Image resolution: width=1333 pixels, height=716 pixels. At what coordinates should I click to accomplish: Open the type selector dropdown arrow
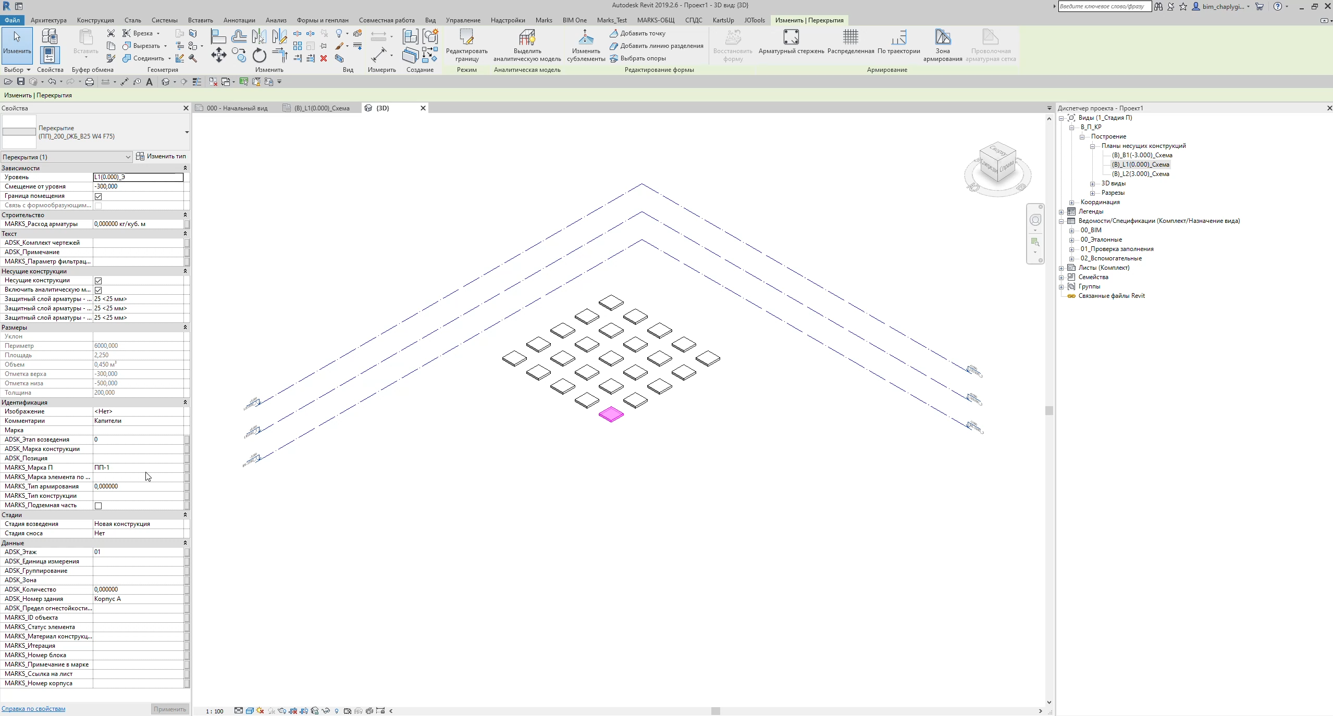[x=187, y=132]
